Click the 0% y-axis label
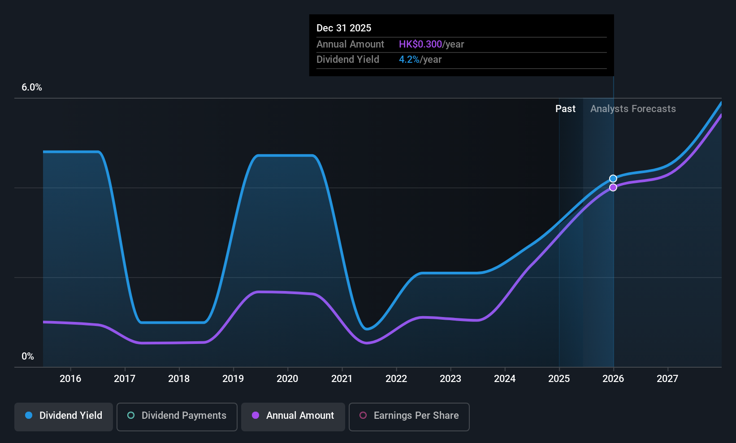The image size is (736, 443). pyautogui.click(x=28, y=356)
